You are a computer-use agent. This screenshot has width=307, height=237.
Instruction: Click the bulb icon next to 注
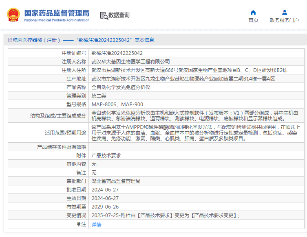click(79, 224)
